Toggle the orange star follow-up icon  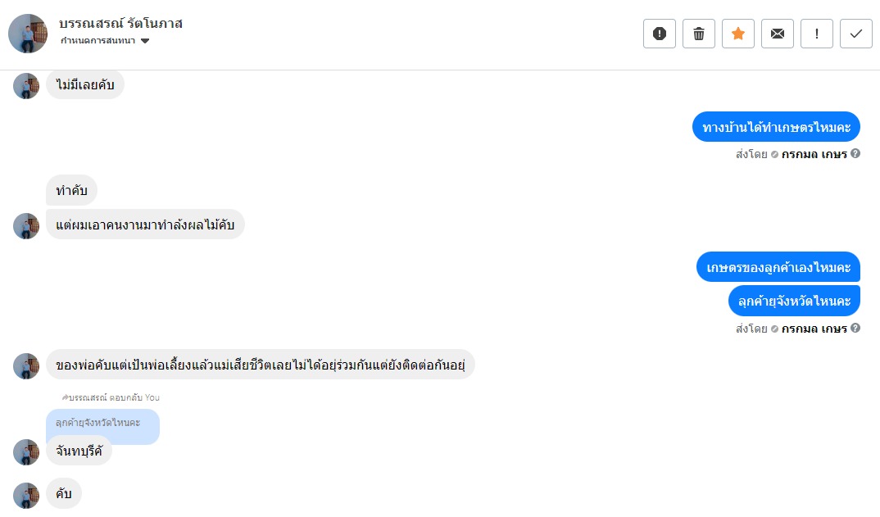pyautogui.click(x=738, y=34)
